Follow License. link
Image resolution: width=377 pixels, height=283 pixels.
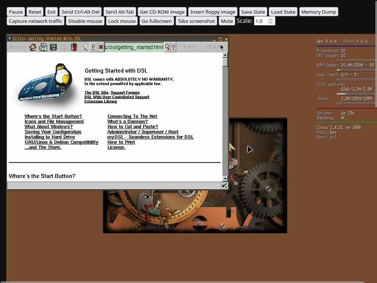116,147
